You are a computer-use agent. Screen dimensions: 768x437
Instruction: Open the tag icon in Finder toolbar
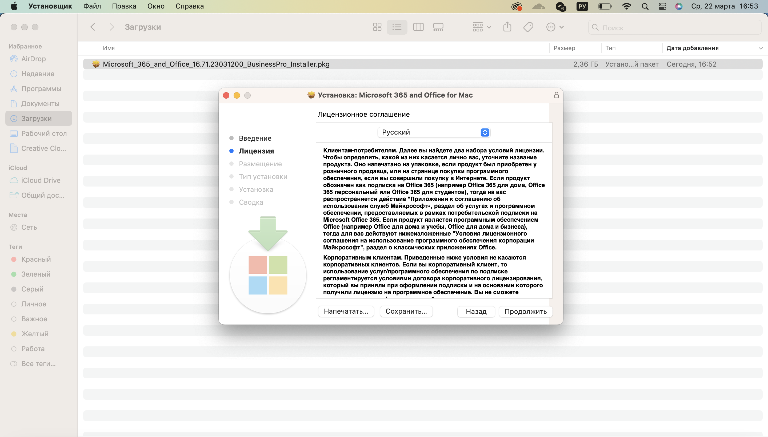point(528,27)
